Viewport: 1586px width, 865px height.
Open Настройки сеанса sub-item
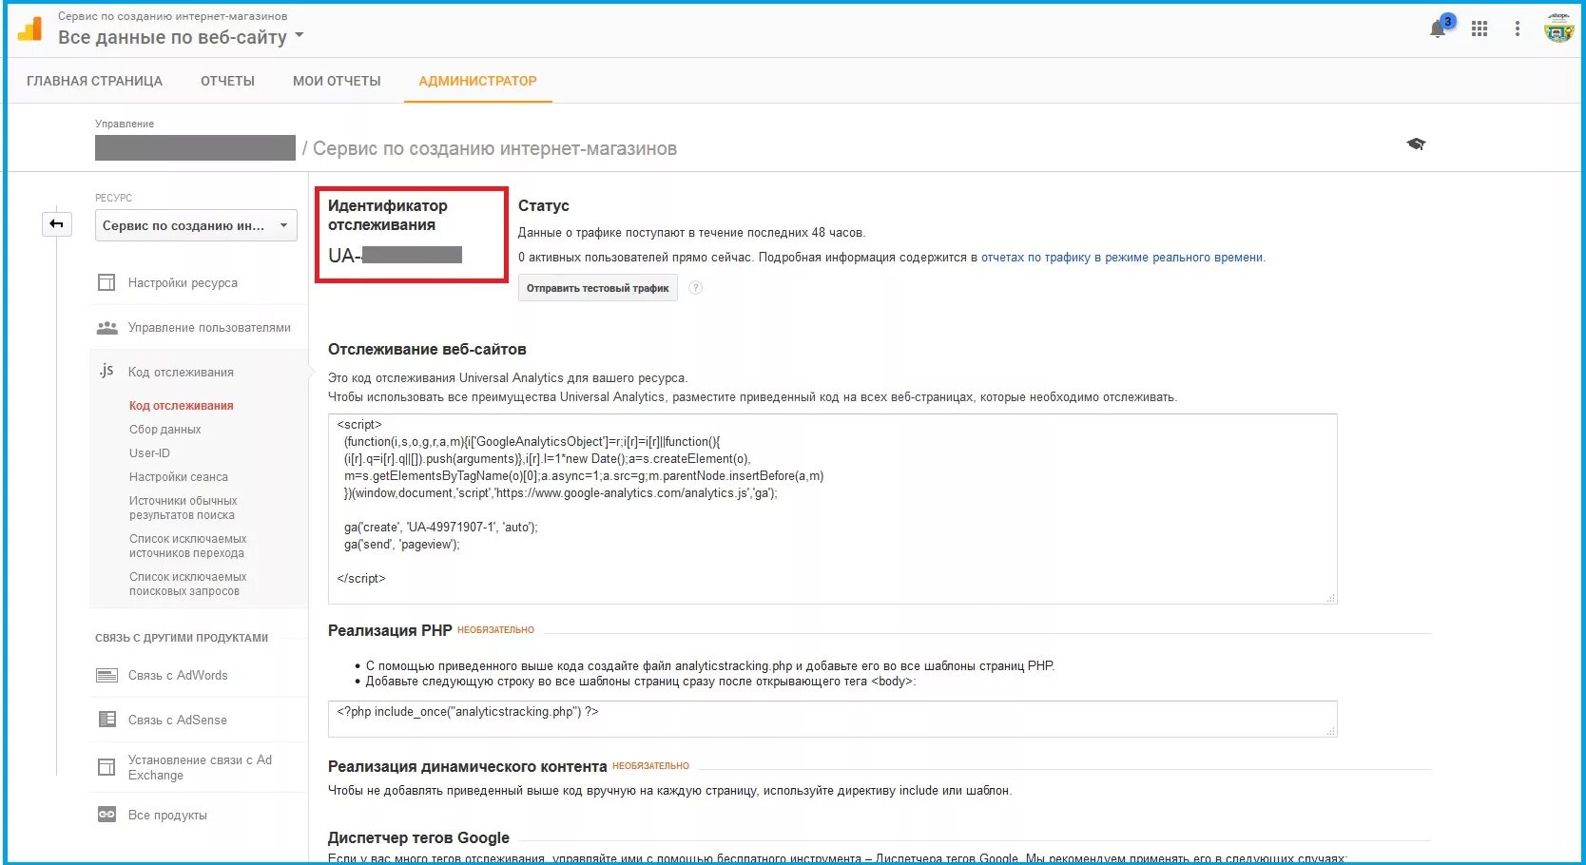(x=179, y=477)
